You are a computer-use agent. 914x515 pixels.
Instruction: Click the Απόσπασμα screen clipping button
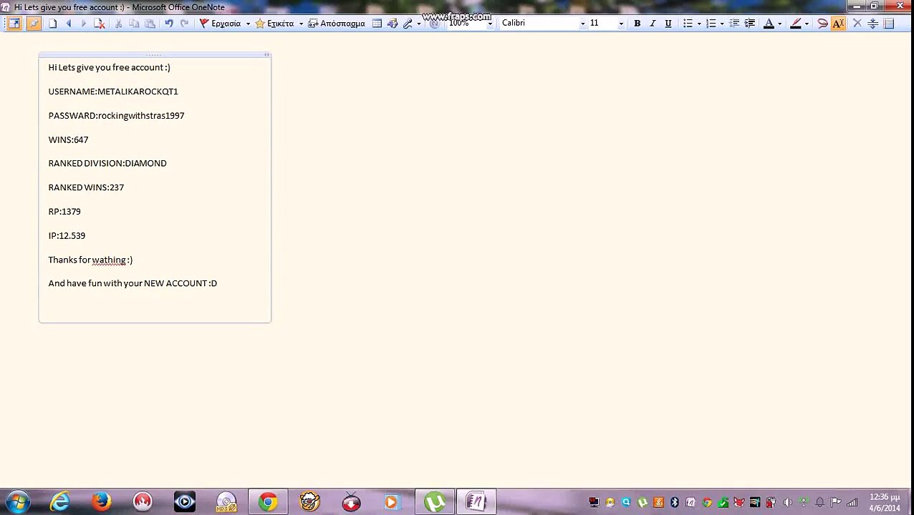tap(337, 24)
